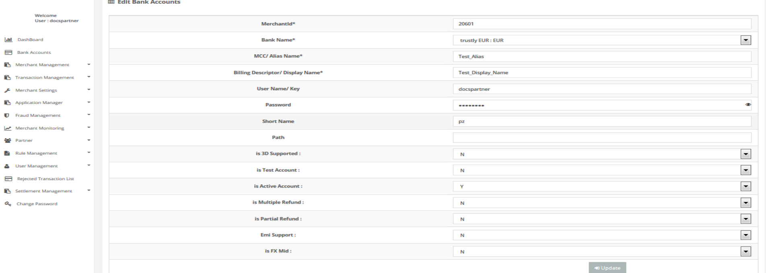Show password using the eye icon
Image resolution: width=766 pixels, height=273 pixels.
(748, 105)
